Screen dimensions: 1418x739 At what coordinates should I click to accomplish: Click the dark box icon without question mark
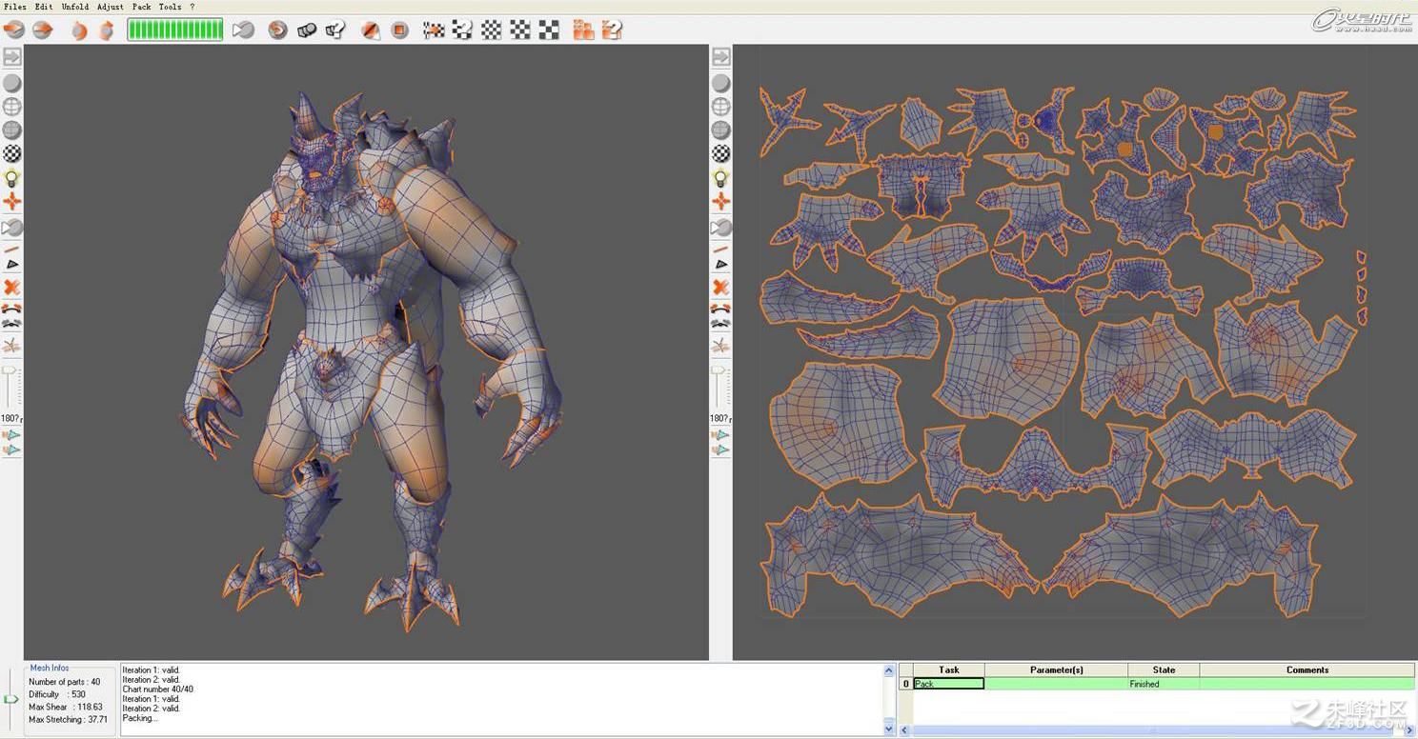[306, 30]
